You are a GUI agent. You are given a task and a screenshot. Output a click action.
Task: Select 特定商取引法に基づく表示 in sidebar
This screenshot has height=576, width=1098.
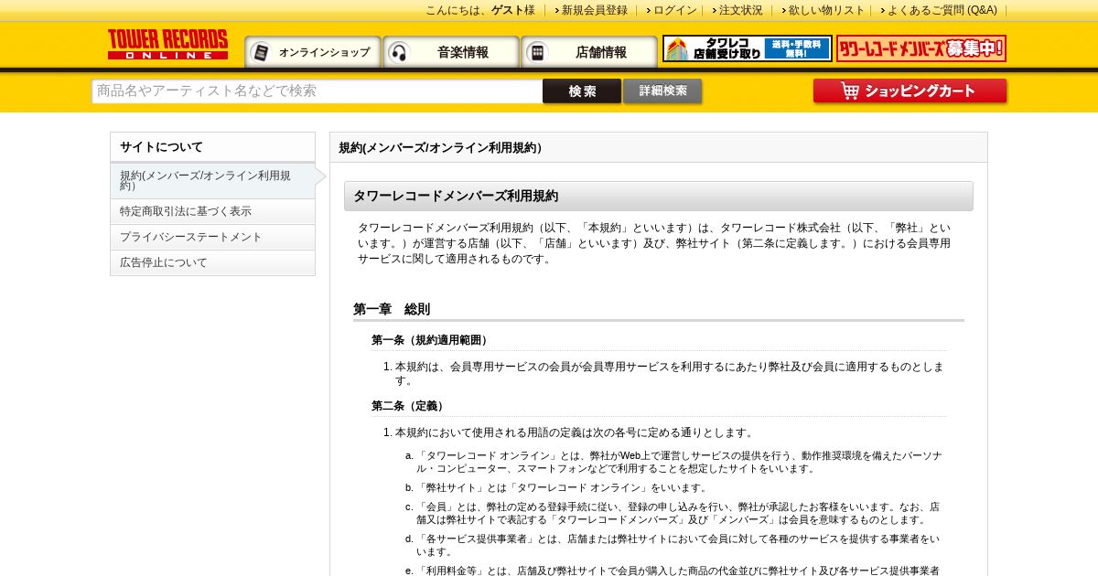(x=212, y=211)
